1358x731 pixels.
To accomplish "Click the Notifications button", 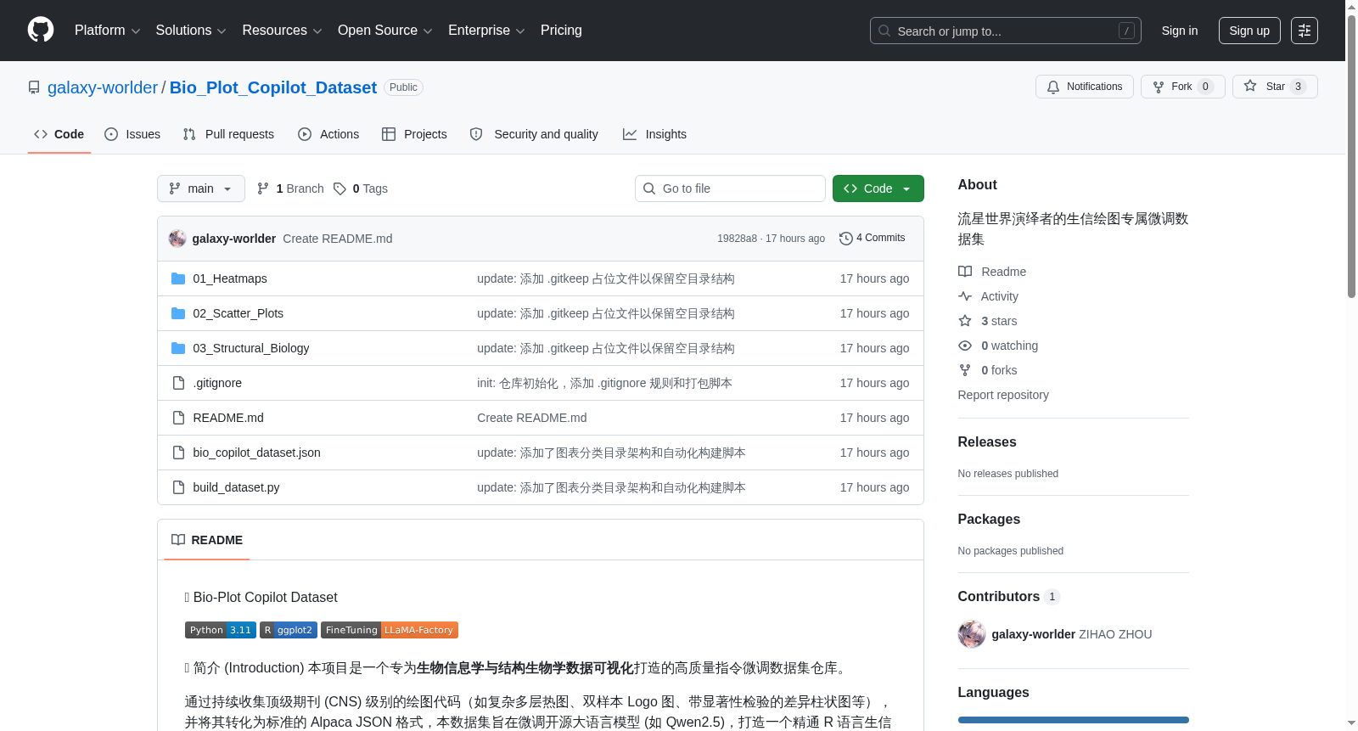I will (1085, 87).
